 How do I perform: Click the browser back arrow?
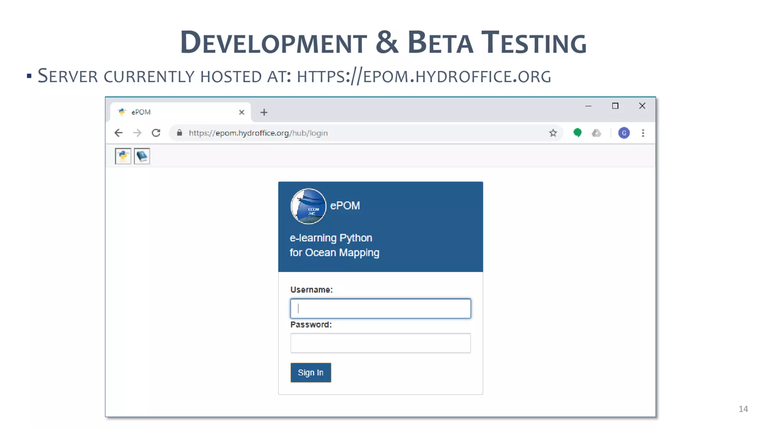(x=118, y=133)
